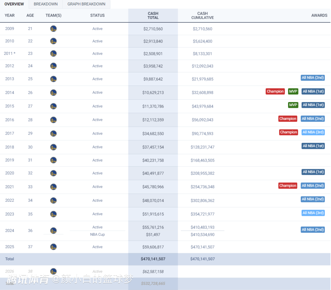Click the Warriors team logo in 2011 row
331x290 pixels.
tap(53, 53)
